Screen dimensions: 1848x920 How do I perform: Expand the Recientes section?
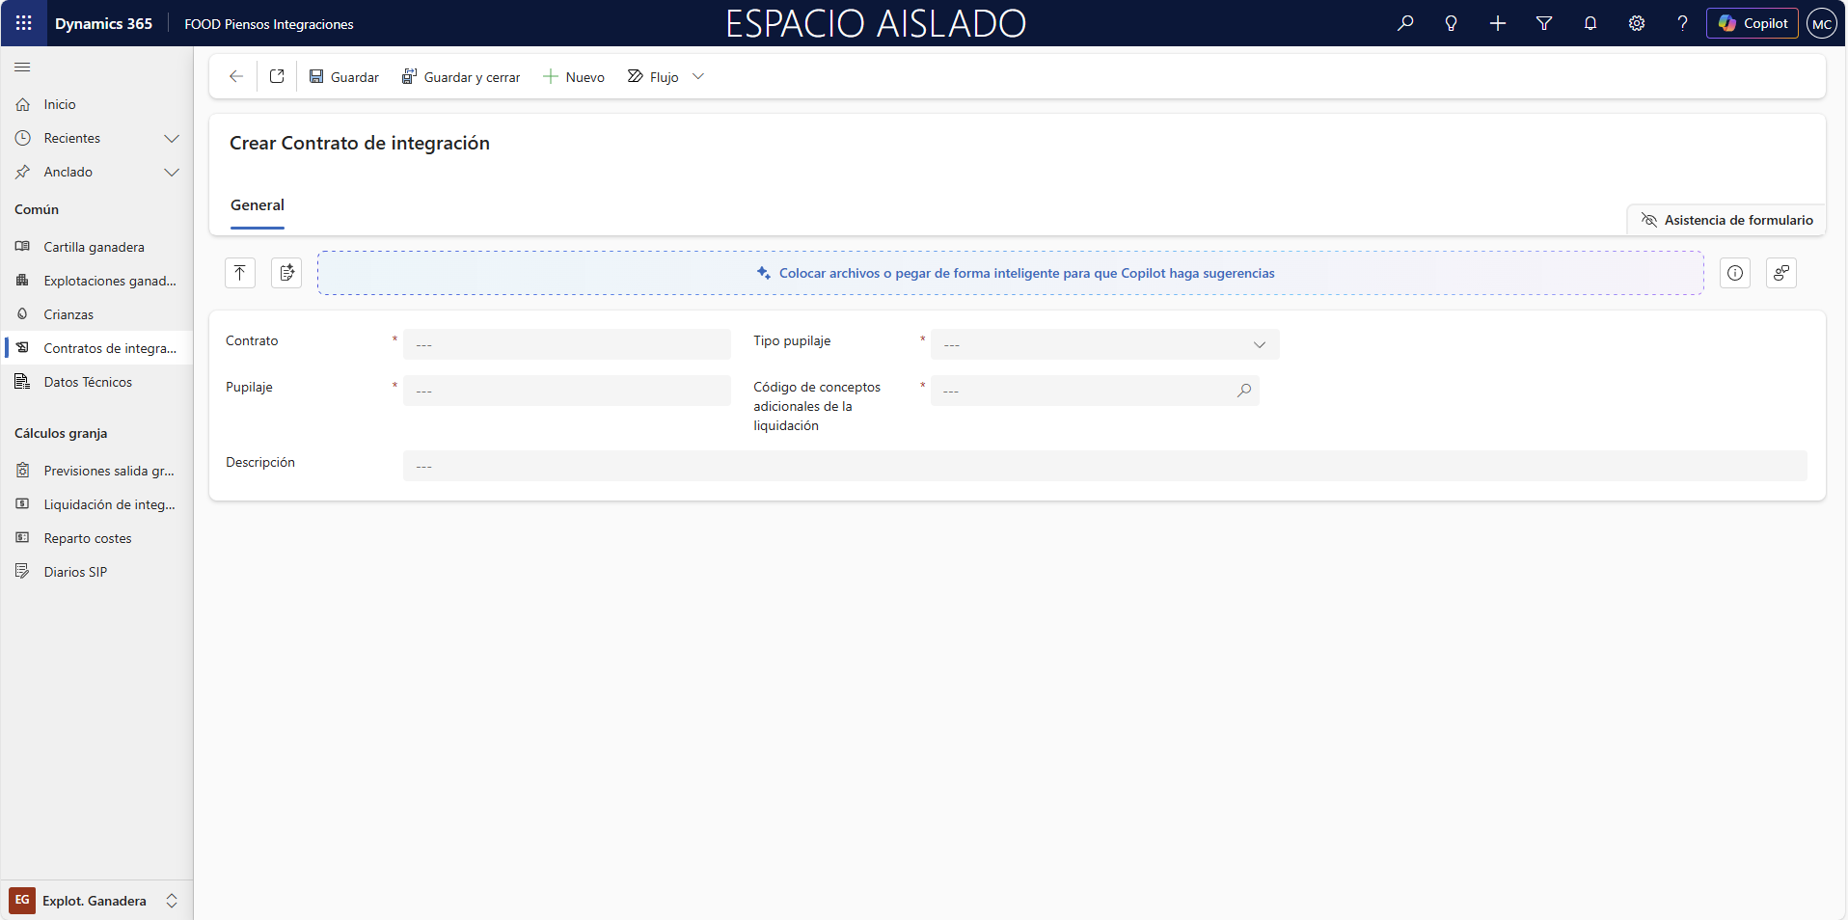172,138
